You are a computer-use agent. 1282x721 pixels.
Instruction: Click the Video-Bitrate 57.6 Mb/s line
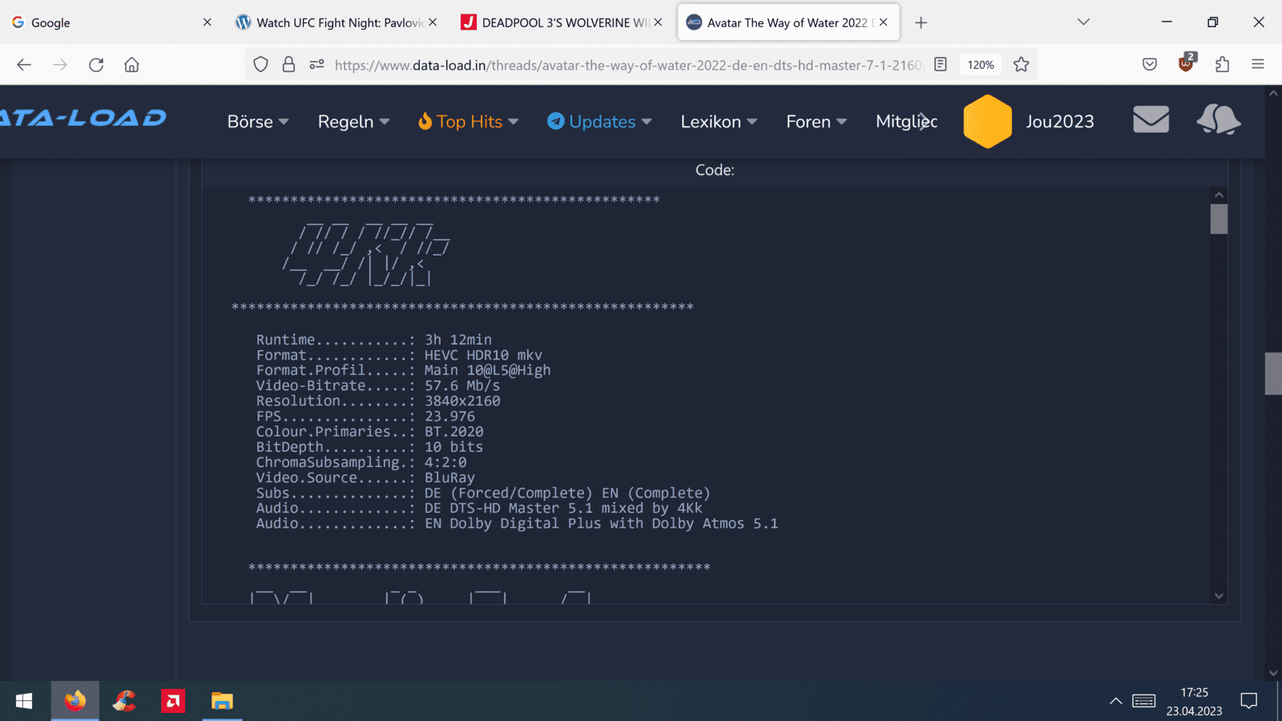click(x=378, y=385)
